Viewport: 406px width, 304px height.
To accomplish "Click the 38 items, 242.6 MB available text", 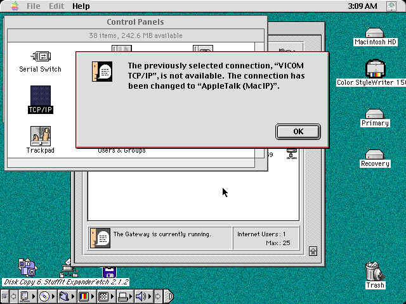I will [136, 35].
